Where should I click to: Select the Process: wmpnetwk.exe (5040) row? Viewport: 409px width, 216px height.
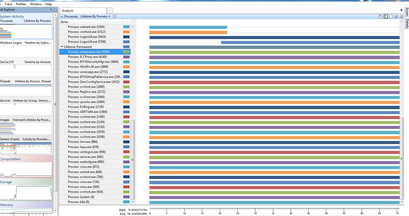pyautogui.click(x=95, y=52)
